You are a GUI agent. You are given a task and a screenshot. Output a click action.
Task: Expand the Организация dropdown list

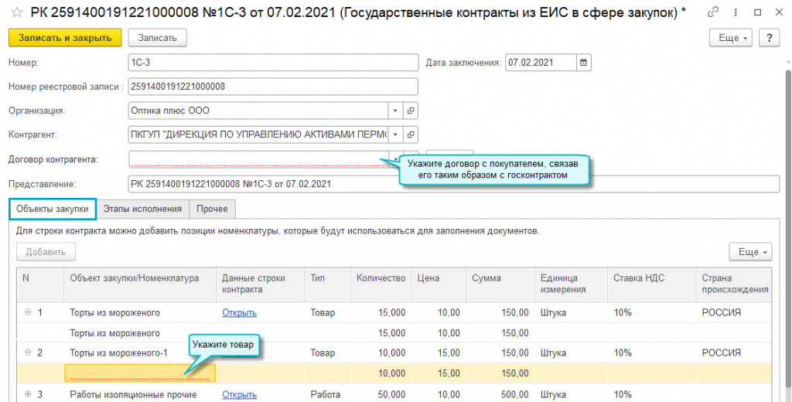pos(395,111)
